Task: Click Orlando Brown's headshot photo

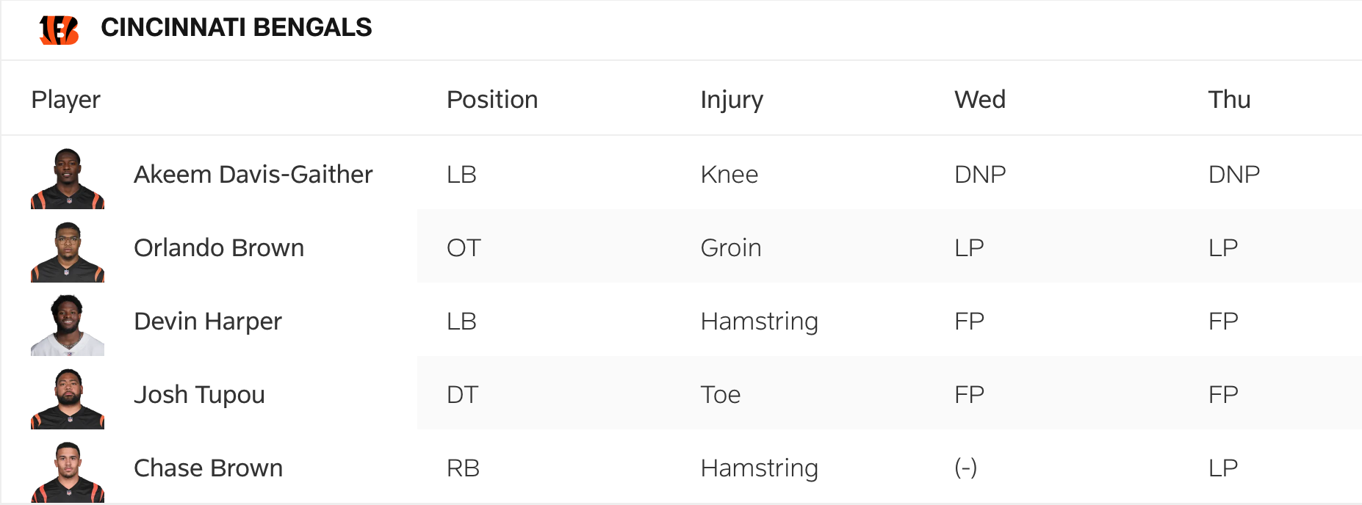Action: coord(68,252)
